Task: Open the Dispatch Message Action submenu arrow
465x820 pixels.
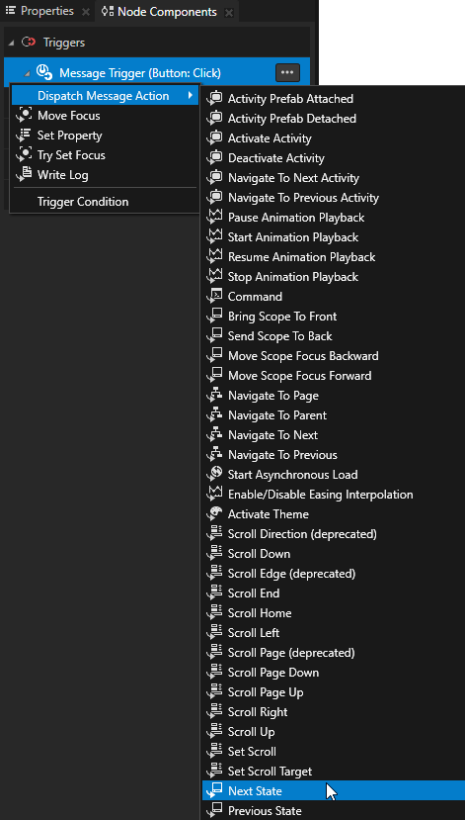Action: pyautogui.click(x=191, y=96)
